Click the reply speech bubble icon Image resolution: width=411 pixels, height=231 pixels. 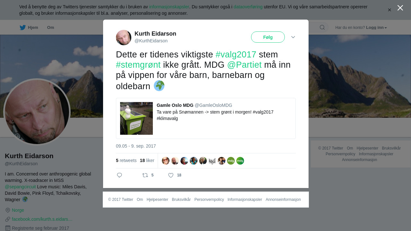(x=119, y=175)
